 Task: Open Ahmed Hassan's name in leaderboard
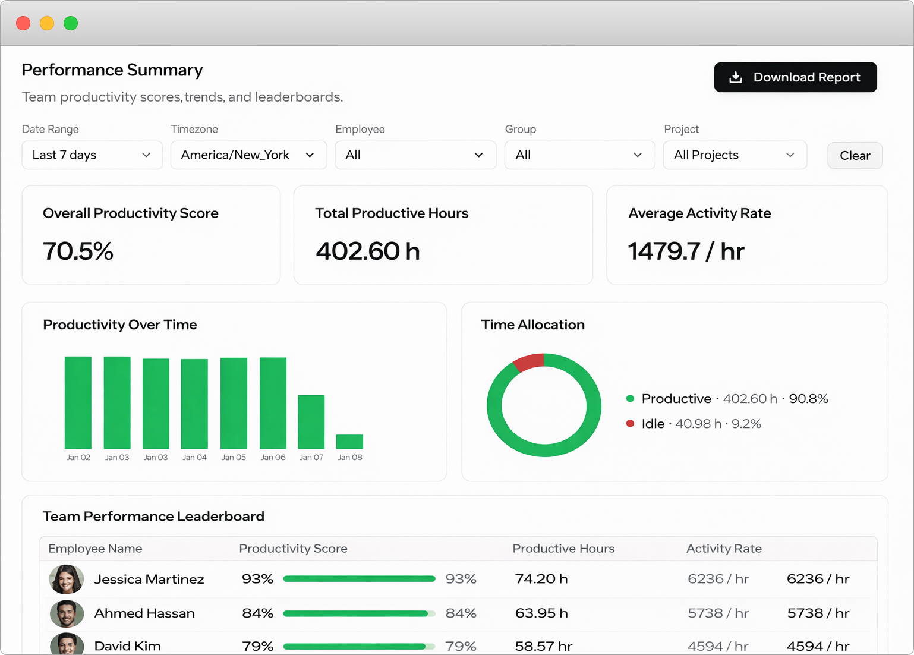coord(144,613)
